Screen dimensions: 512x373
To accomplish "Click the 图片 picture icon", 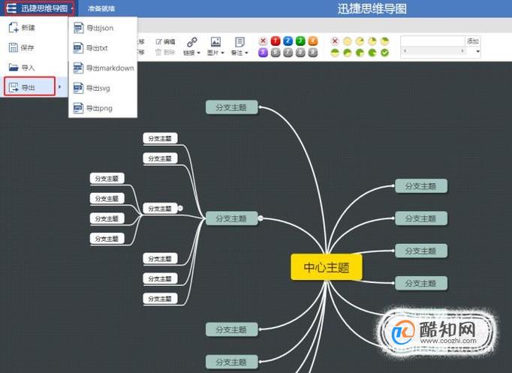I will [x=215, y=42].
